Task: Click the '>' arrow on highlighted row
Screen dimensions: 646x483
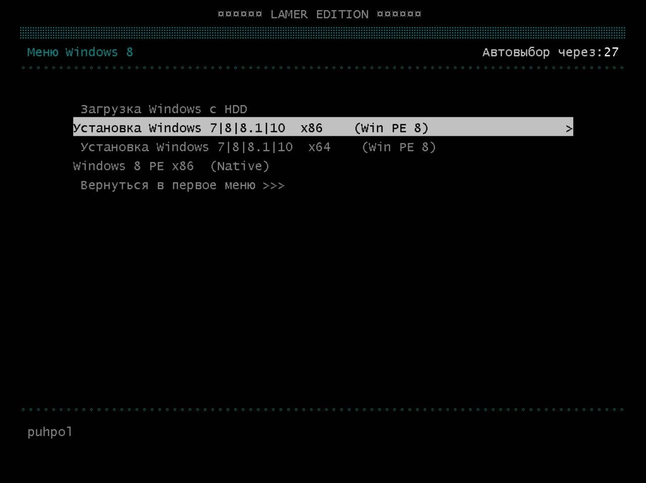Action: pos(569,129)
